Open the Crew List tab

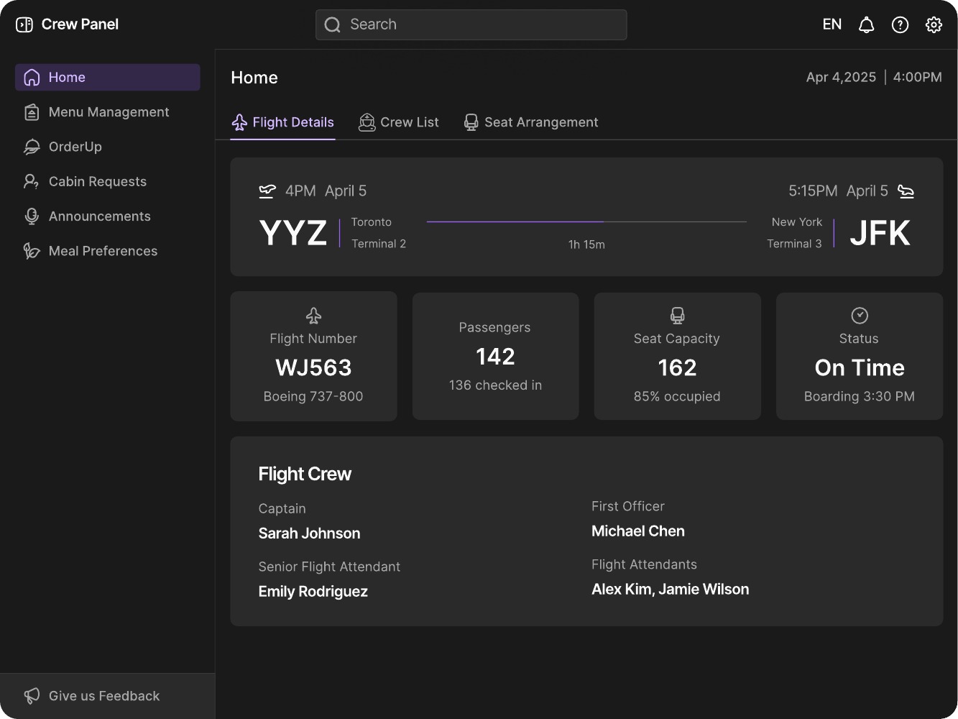click(399, 123)
